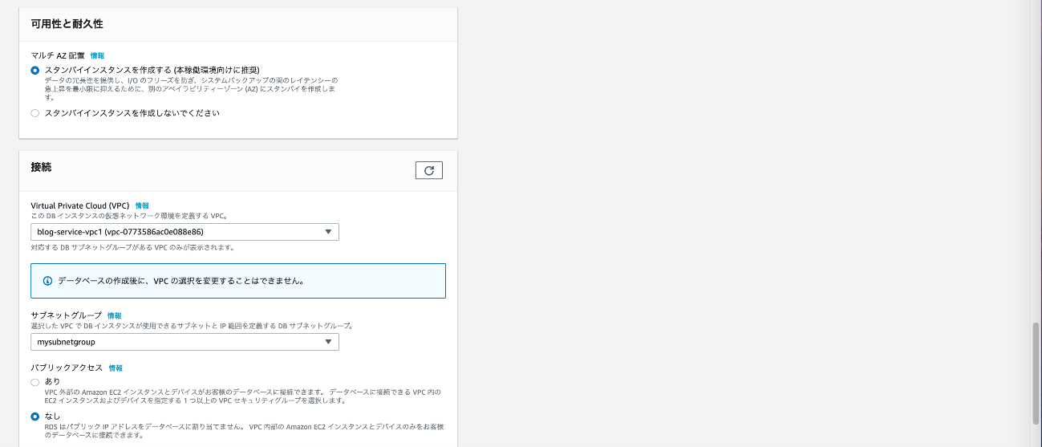Enable public access with あり radio button
Screen dimensions: 1042x447
(34, 382)
